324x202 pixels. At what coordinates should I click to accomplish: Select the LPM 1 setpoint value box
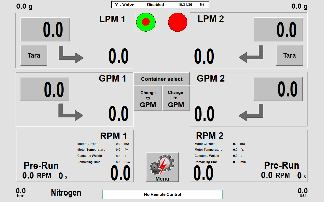45,30
